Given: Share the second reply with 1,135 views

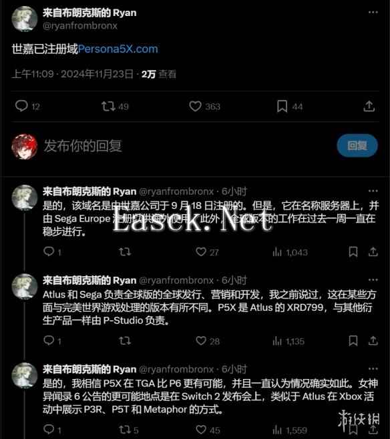Looking at the screenshot, I should (x=373, y=341).
